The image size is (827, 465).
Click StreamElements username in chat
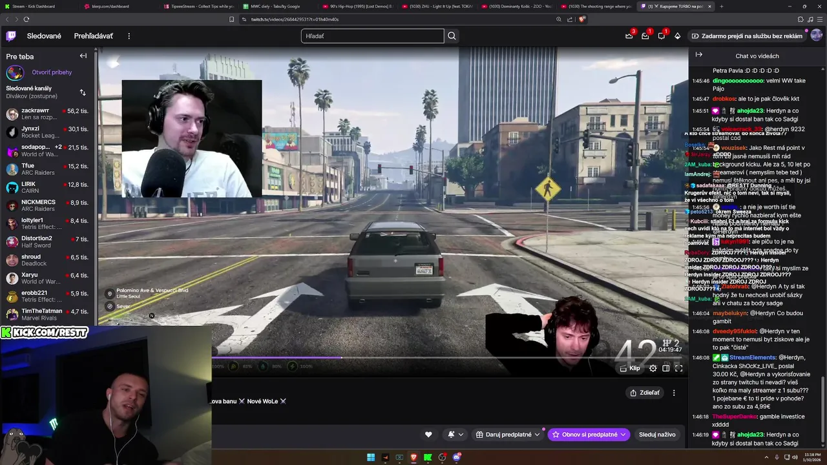click(x=753, y=357)
